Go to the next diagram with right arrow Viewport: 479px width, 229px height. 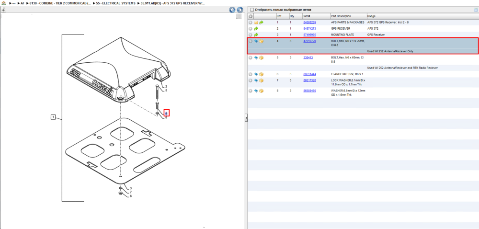point(240,10)
